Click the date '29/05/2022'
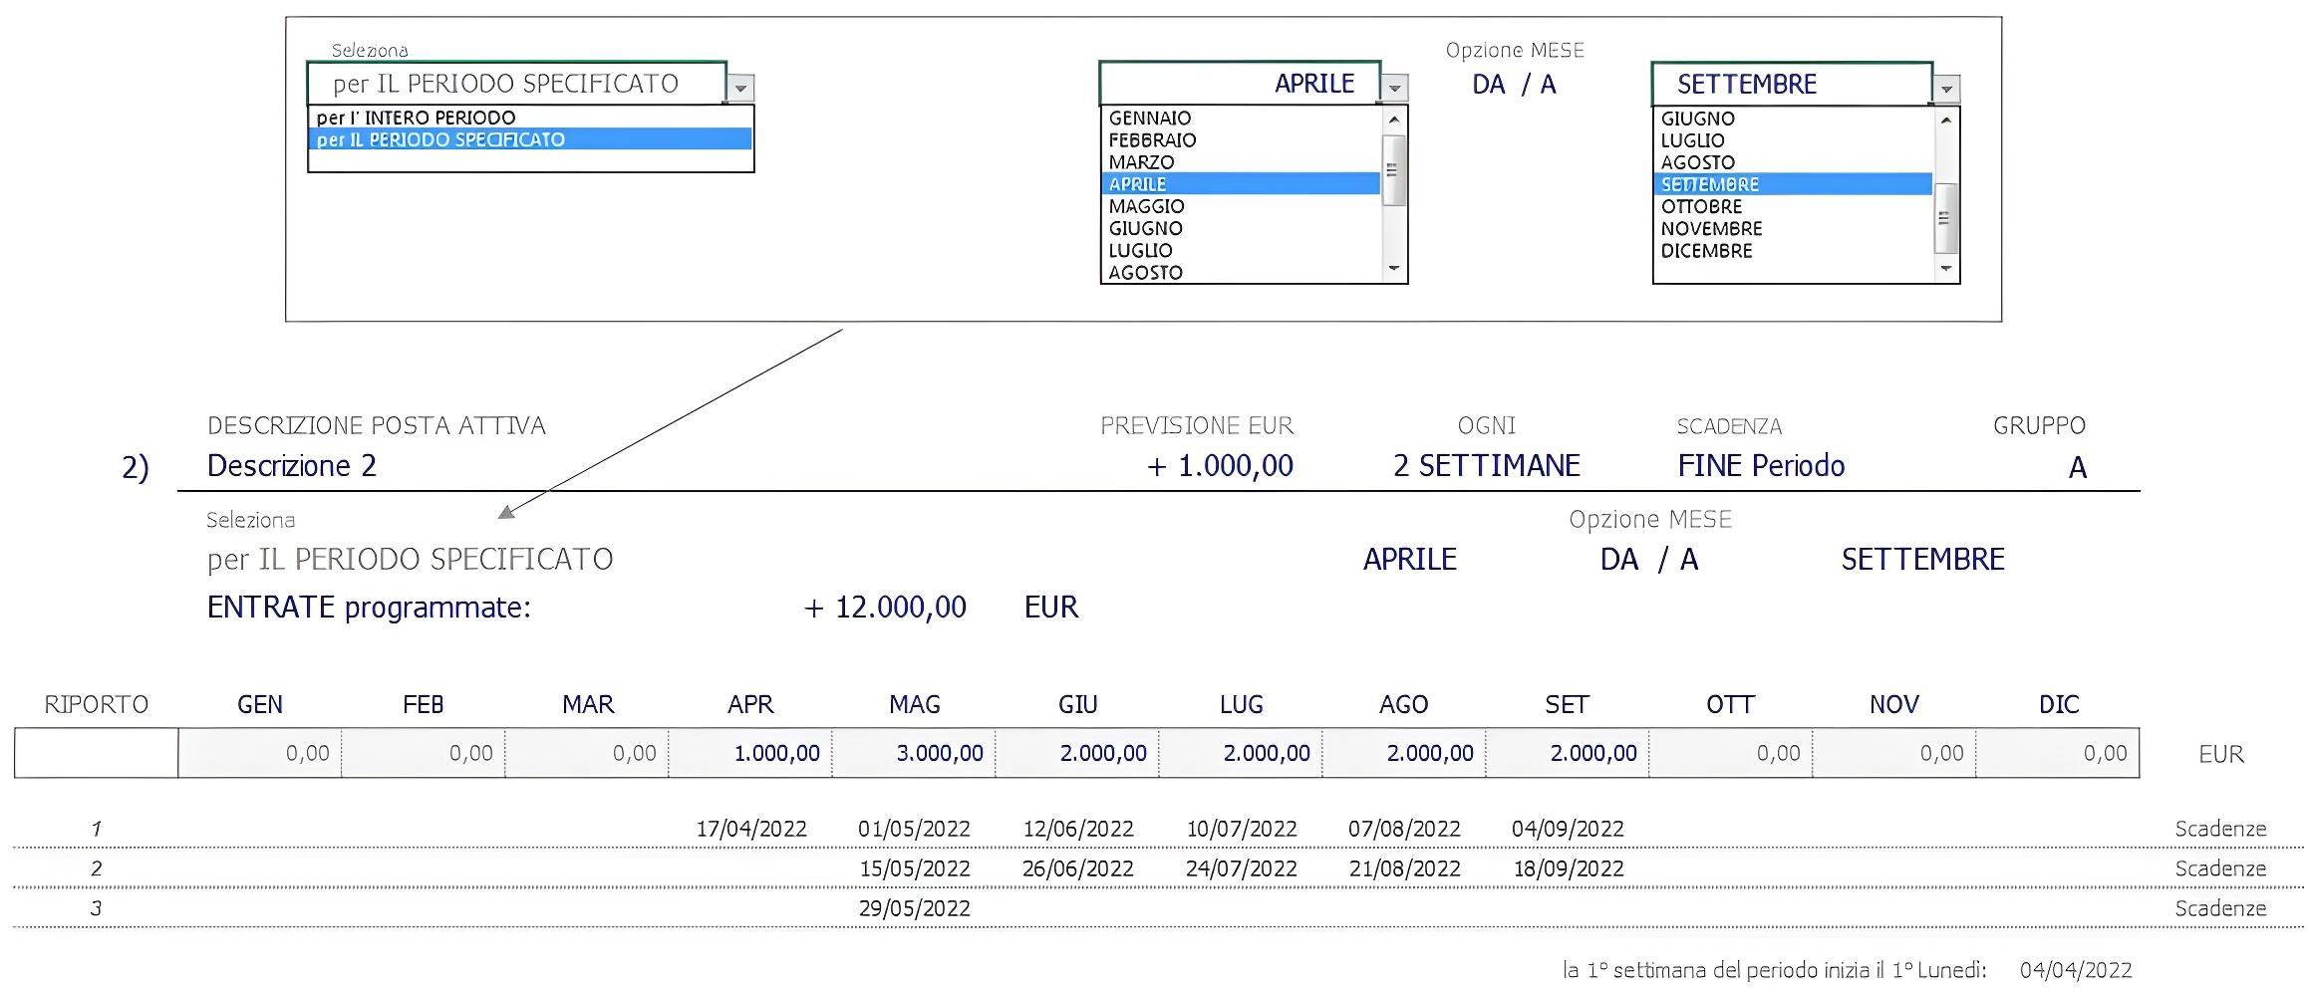 pyautogui.click(x=915, y=908)
